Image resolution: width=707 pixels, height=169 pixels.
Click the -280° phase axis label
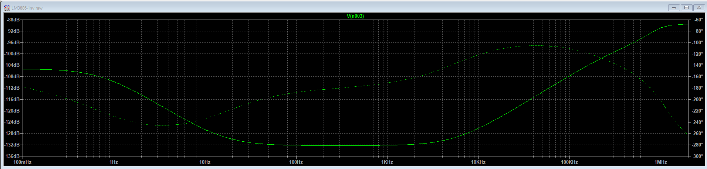[x=698, y=145]
